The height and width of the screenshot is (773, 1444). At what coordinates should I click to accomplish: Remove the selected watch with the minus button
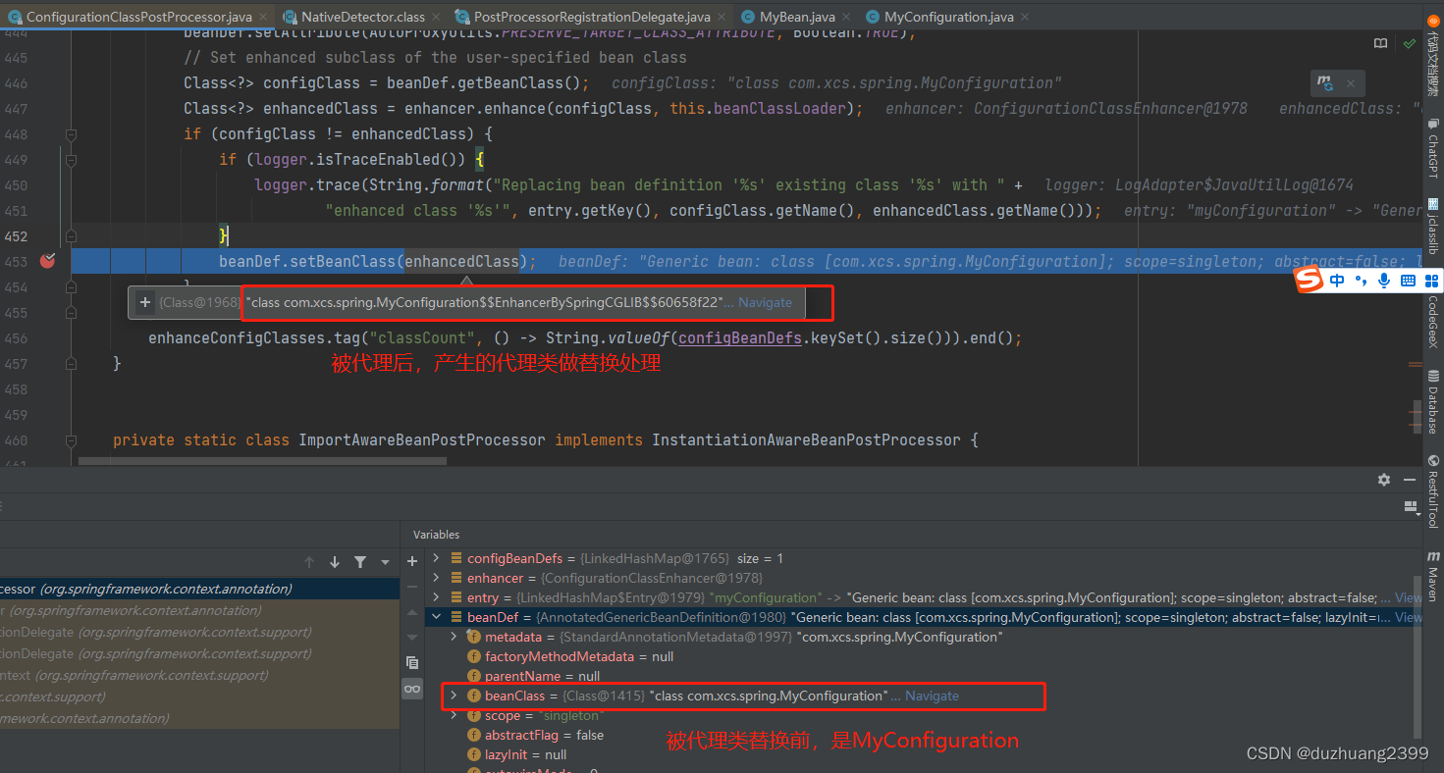click(x=412, y=587)
